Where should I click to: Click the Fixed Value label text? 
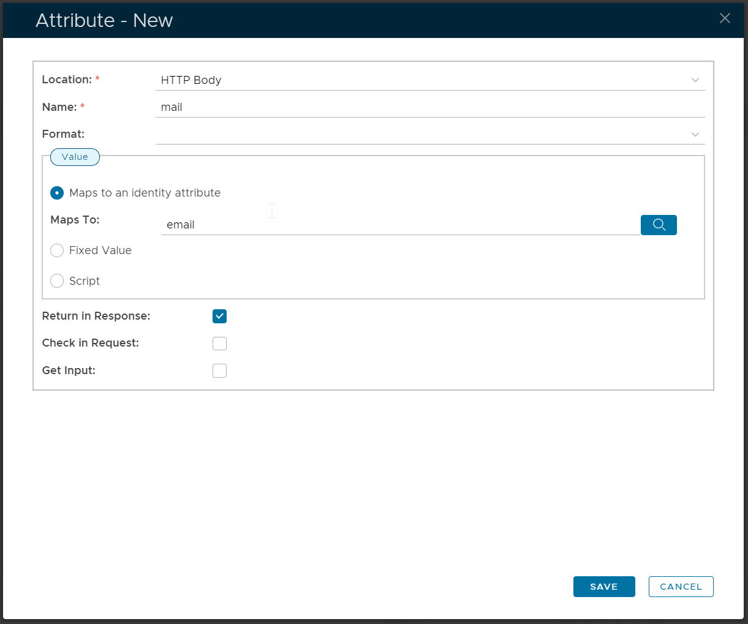point(100,250)
